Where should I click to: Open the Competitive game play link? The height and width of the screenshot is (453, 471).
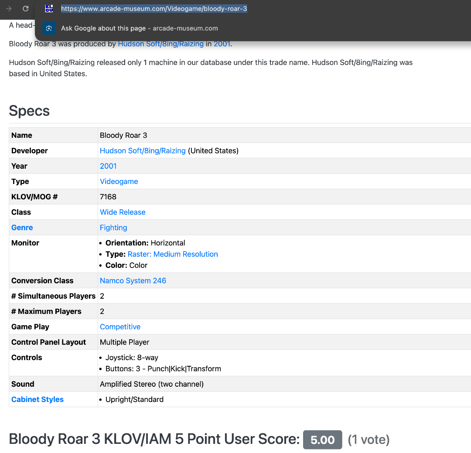click(120, 327)
